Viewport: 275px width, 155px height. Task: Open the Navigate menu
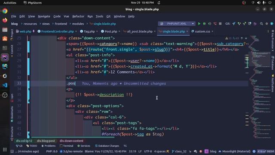click(x=44, y=16)
